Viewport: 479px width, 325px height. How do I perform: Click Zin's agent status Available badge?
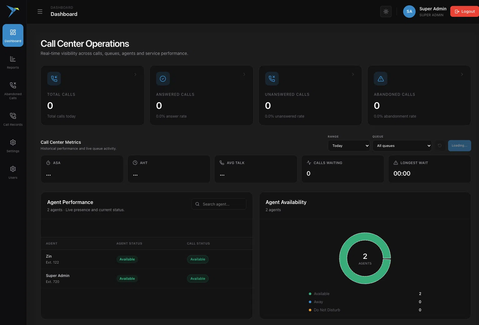click(x=127, y=259)
